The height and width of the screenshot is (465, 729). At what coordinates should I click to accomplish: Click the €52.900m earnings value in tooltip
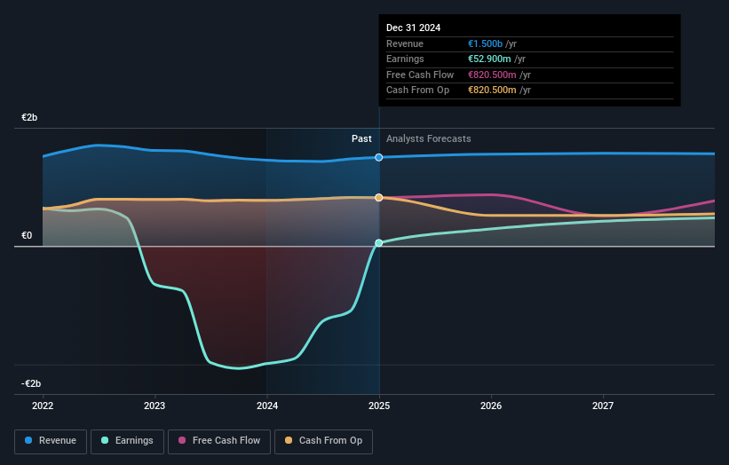pyautogui.click(x=489, y=59)
